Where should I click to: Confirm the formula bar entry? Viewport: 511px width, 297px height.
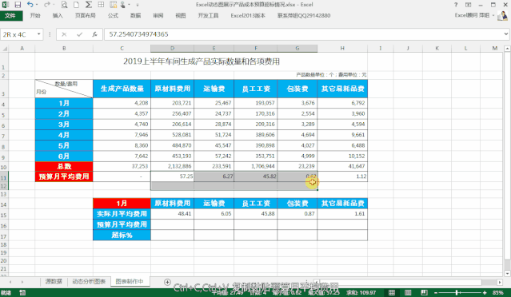pos(79,34)
